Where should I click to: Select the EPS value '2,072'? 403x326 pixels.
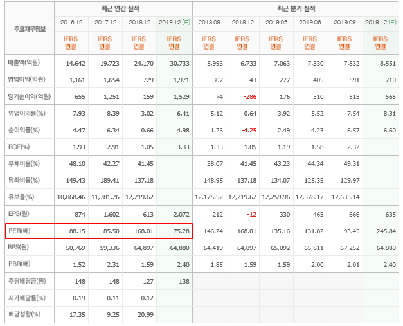(x=181, y=214)
